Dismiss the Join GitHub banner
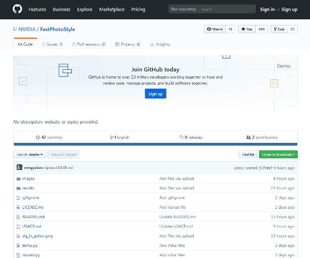310x258 pixels. 283,66
